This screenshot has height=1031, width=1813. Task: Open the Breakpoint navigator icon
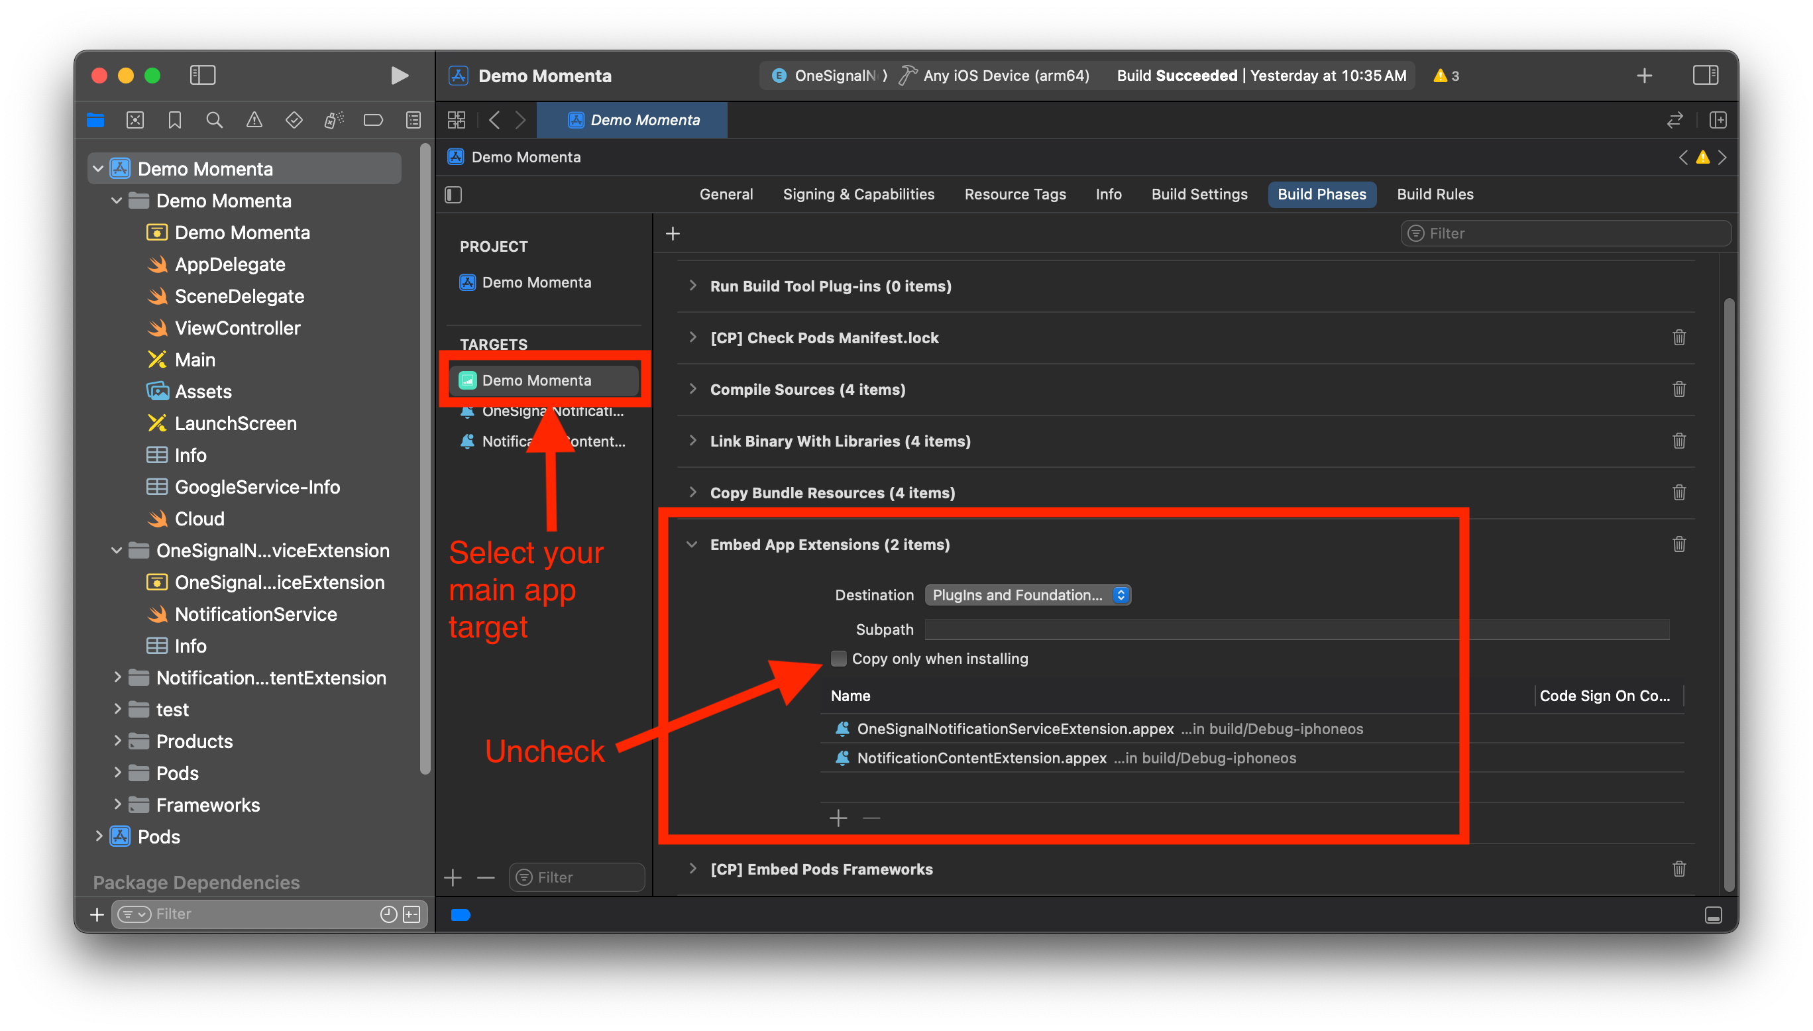click(x=373, y=121)
